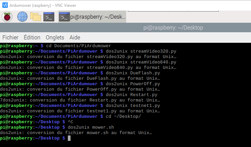Open the Aide menu
251x147 pixels.
tap(75, 37)
